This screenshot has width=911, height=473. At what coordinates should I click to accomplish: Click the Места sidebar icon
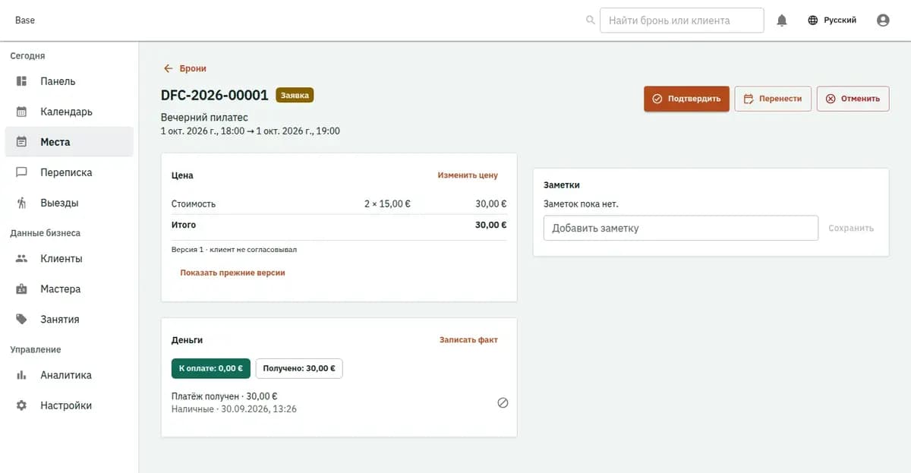coord(22,142)
